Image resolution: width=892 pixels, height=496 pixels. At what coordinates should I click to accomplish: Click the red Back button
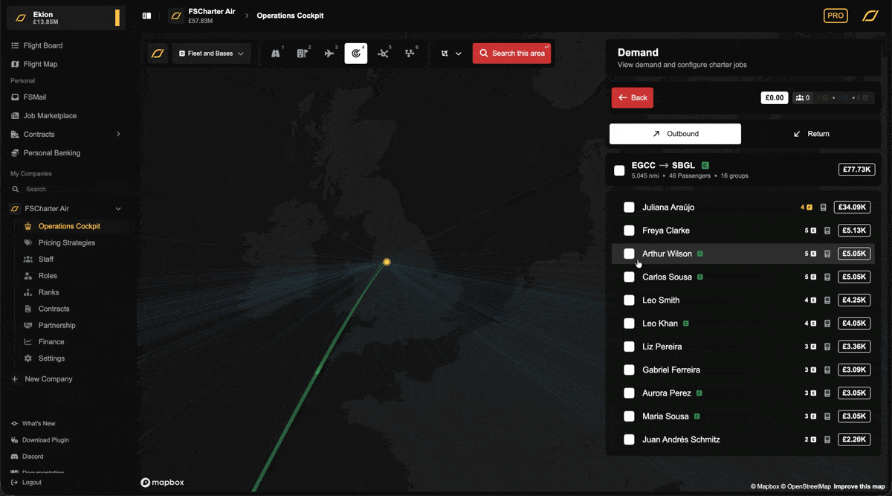click(632, 97)
